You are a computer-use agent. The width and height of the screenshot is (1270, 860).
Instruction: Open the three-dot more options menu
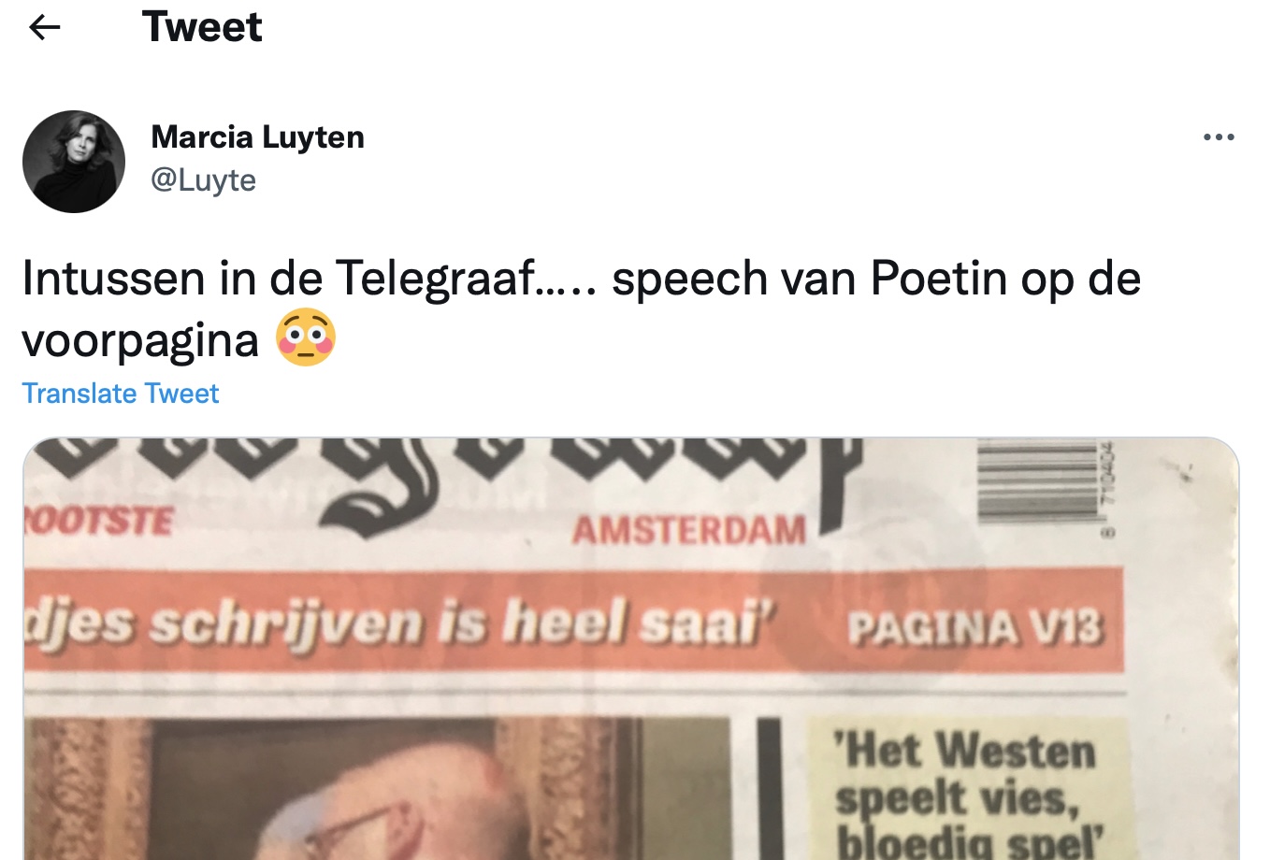coord(1219,137)
